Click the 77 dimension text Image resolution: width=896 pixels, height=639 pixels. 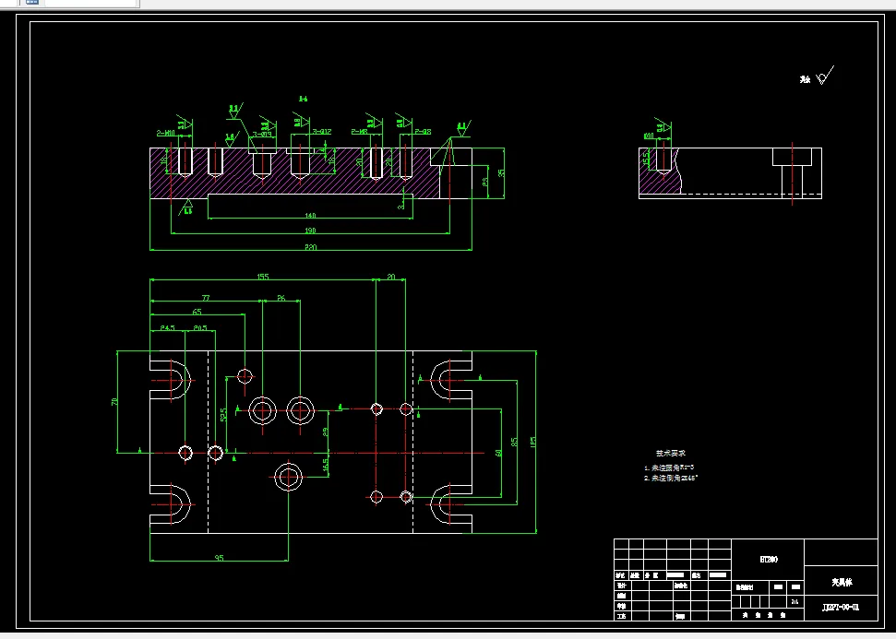pos(206,298)
